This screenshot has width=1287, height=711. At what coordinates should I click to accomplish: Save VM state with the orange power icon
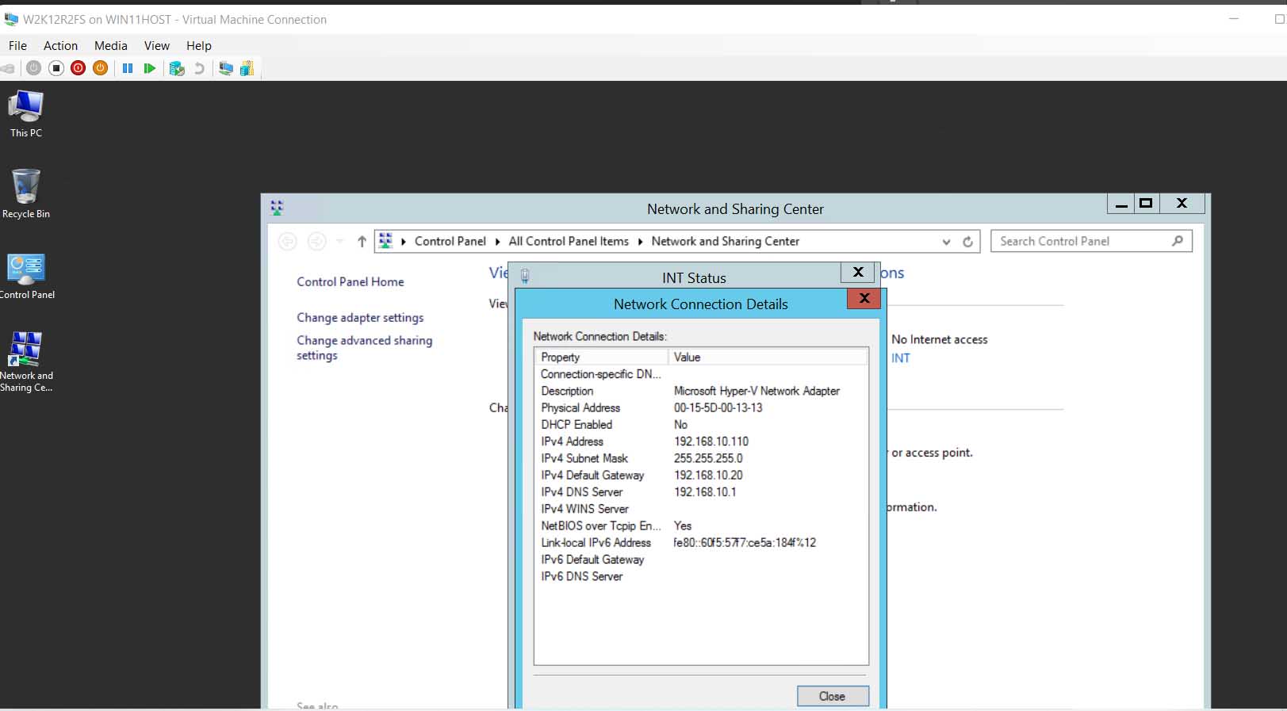[x=100, y=68]
